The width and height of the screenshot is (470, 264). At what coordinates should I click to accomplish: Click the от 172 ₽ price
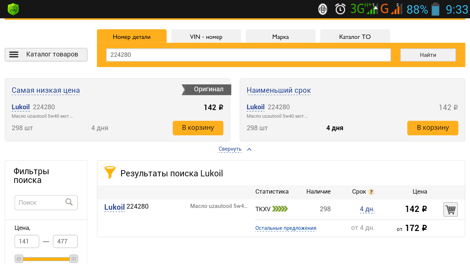(x=412, y=228)
